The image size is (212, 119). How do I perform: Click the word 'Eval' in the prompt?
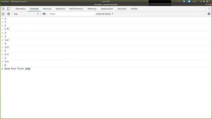point(14,69)
